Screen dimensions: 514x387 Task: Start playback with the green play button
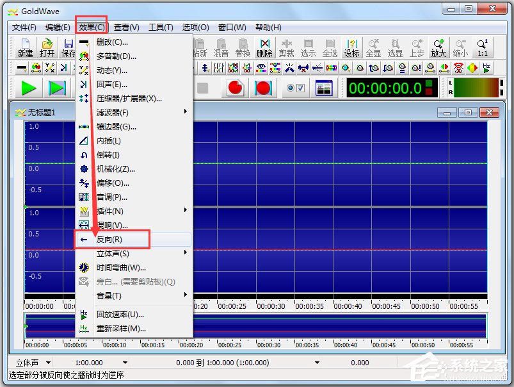[29, 88]
